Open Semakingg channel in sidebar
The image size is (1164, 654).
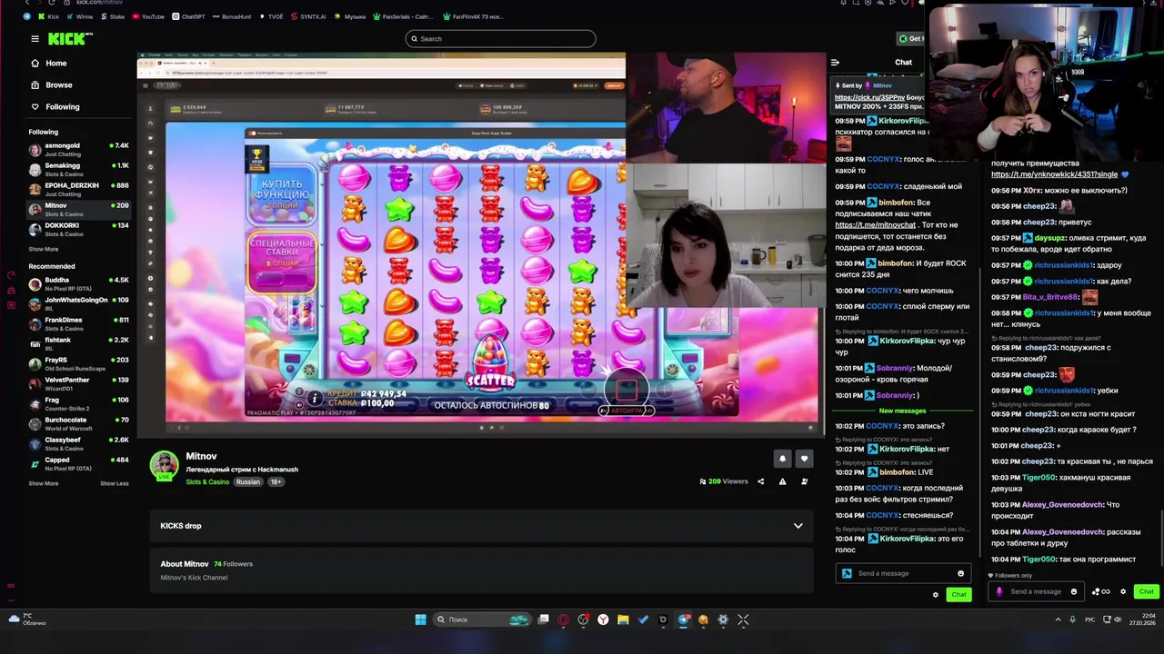click(x=78, y=169)
